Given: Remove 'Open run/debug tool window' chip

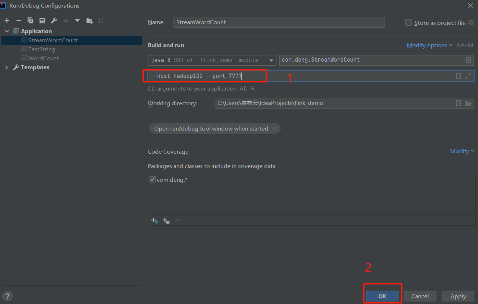Looking at the screenshot, I should 274,129.
